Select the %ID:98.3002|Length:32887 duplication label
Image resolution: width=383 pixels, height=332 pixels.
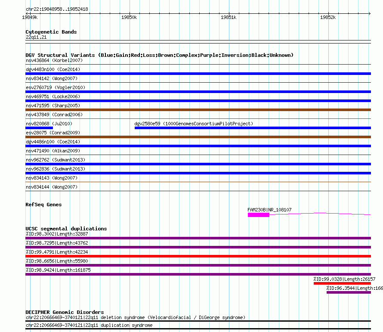pos(57,234)
